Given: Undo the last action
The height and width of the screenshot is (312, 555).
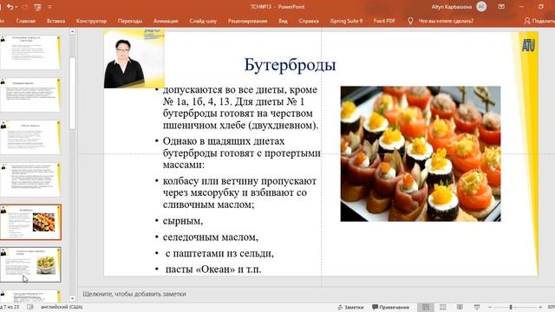Looking at the screenshot, I should [10, 7].
